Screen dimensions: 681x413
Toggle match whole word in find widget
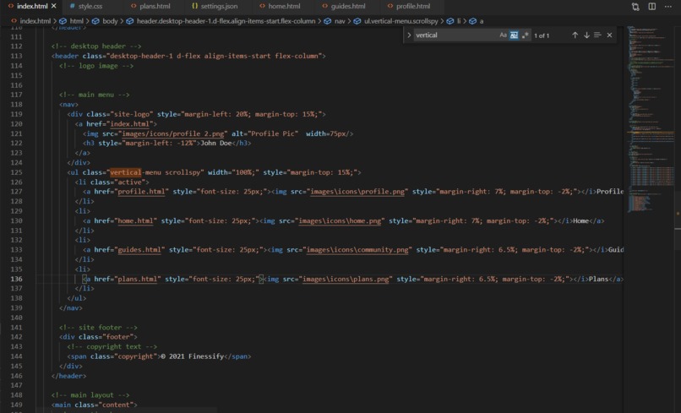[514, 35]
